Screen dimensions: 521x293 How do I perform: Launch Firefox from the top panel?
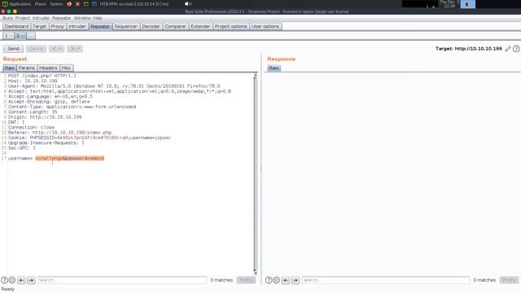point(69,4)
